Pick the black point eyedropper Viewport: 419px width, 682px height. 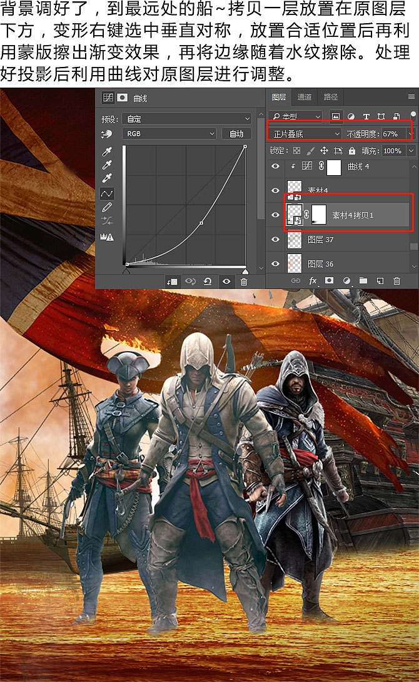pos(106,151)
